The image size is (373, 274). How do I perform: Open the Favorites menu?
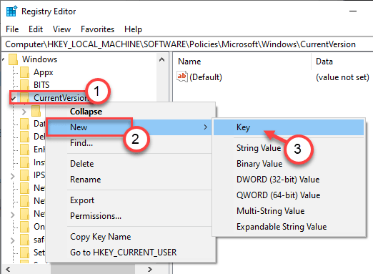pyautogui.click(x=97, y=29)
